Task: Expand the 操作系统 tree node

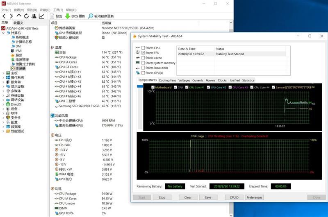Action: (3, 77)
